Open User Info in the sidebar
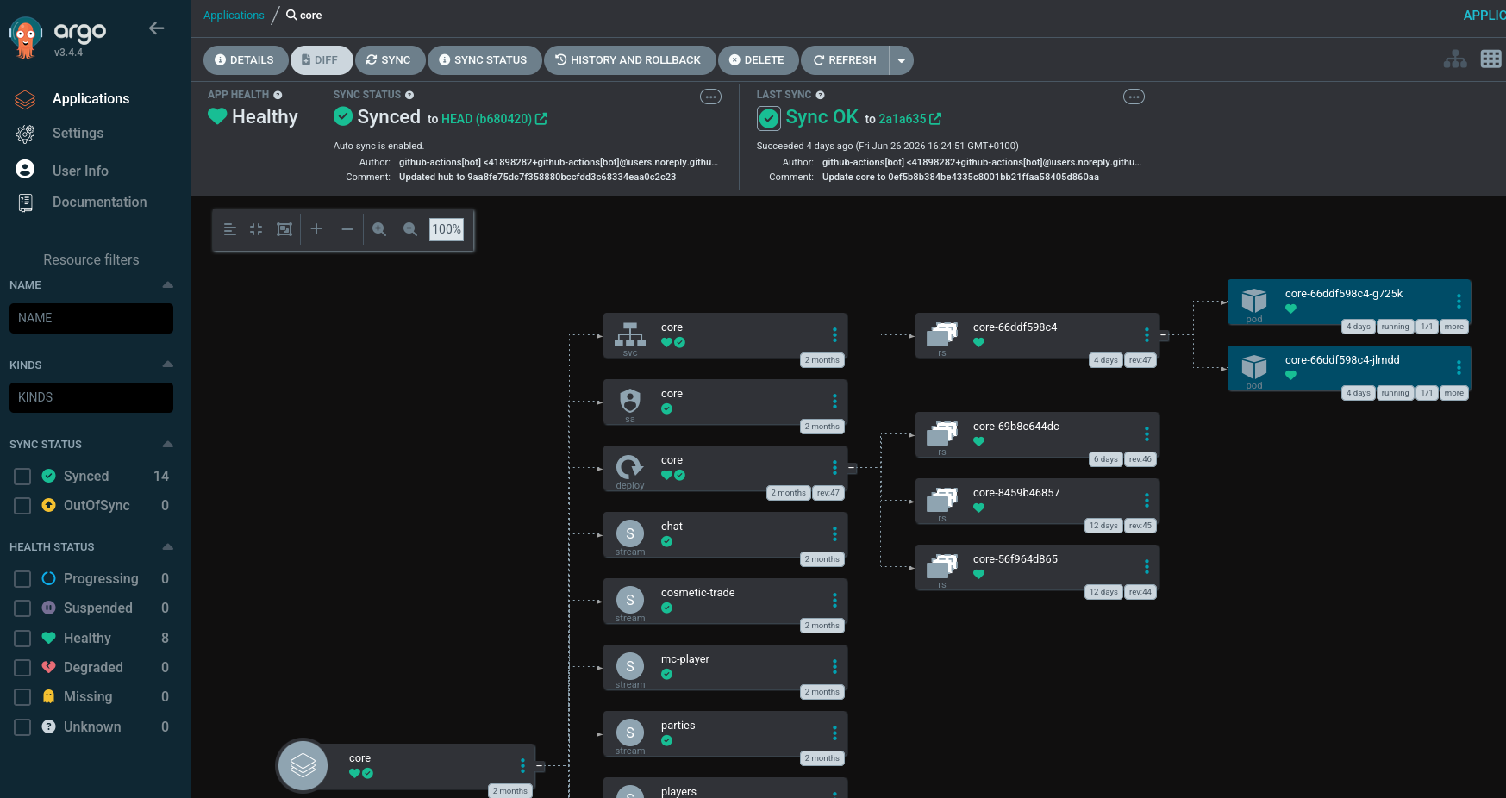Viewport: 1506px width, 798px height. point(80,171)
